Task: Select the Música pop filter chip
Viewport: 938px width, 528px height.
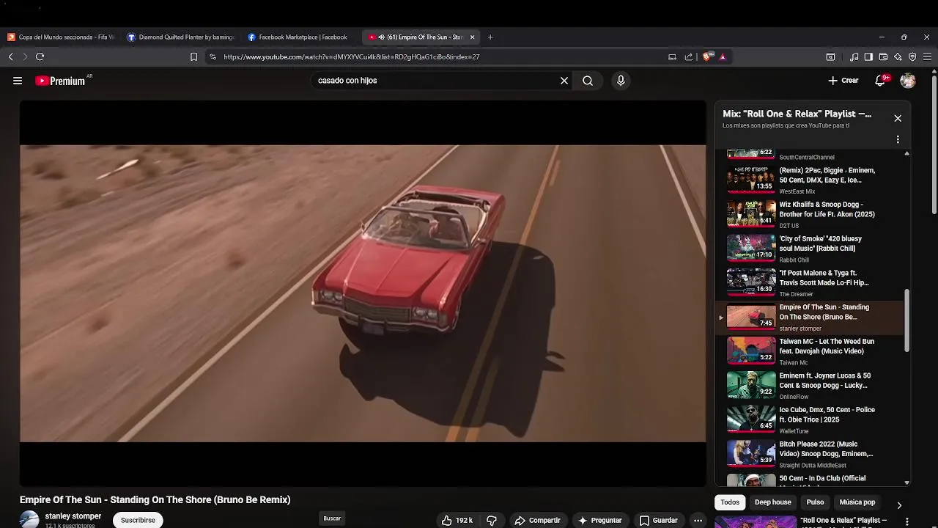Action: coord(857,502)
